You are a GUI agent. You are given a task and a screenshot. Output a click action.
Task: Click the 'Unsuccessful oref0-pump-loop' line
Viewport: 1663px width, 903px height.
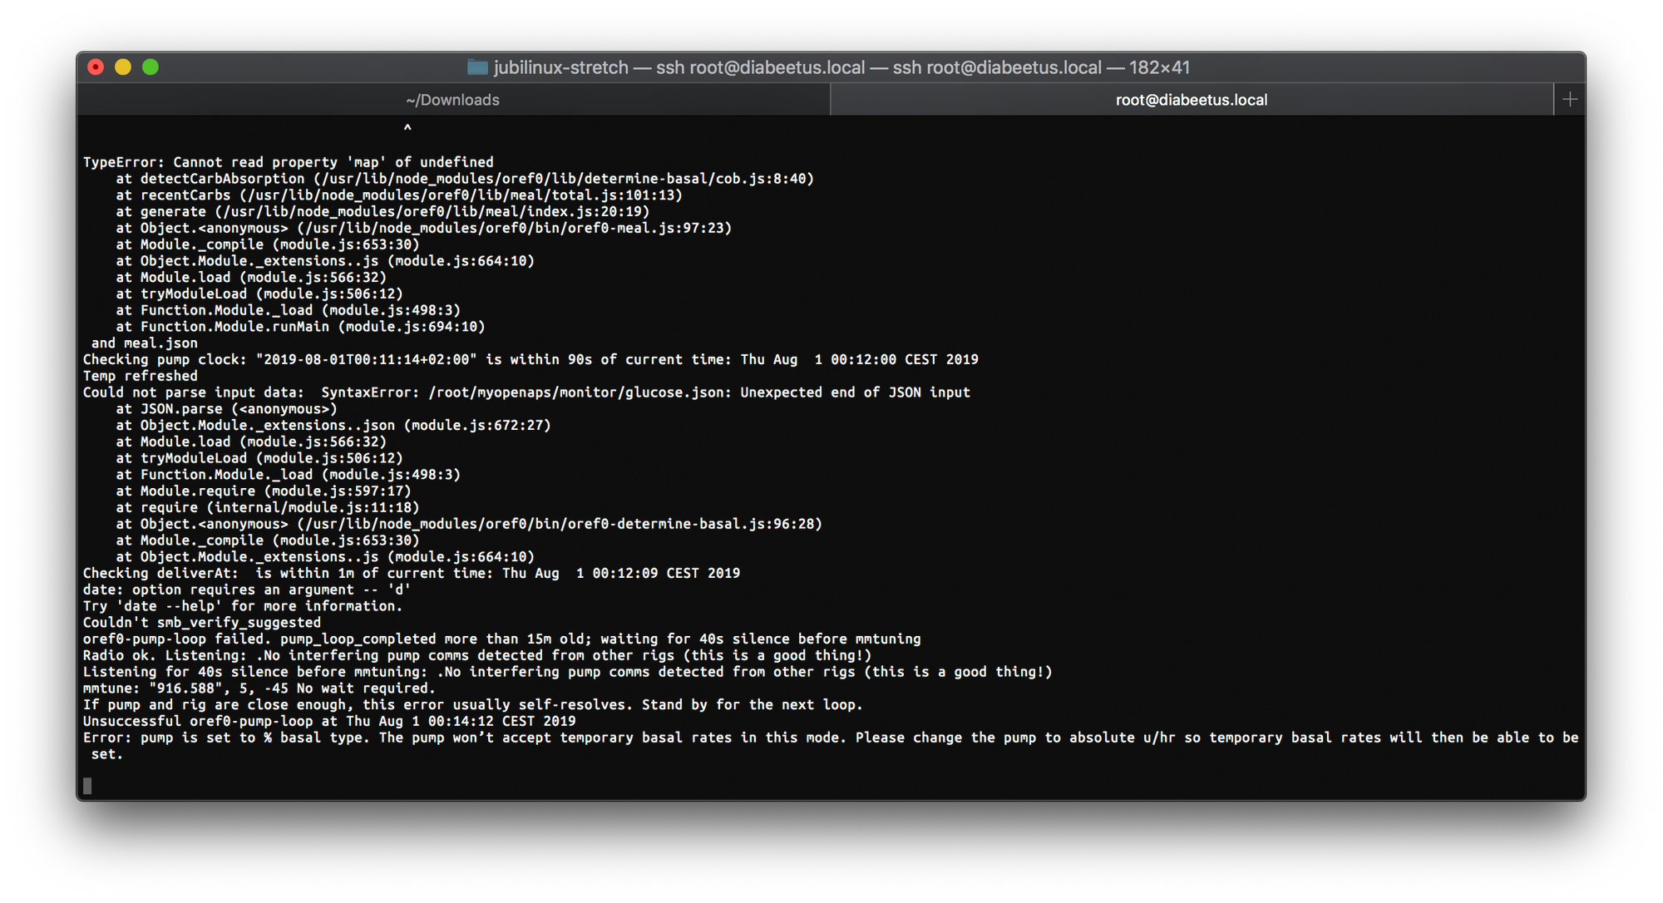click(329, 721)
